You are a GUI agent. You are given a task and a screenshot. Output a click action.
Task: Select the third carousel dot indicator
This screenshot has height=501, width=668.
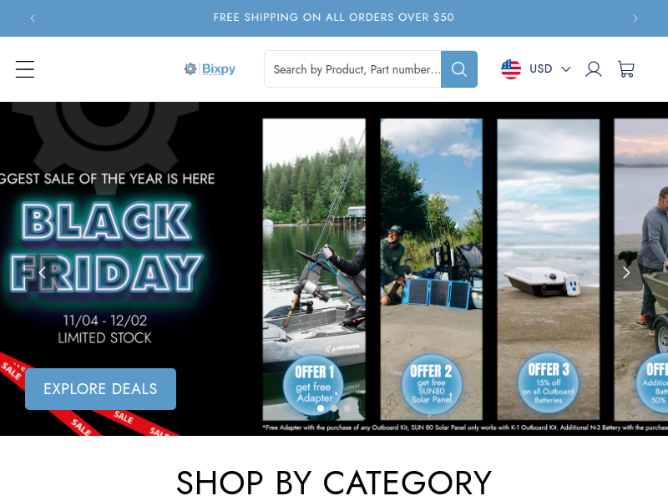[x=347, y=408]
